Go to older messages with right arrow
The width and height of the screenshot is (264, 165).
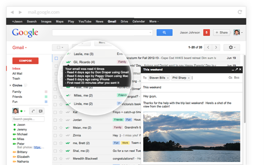216,47
